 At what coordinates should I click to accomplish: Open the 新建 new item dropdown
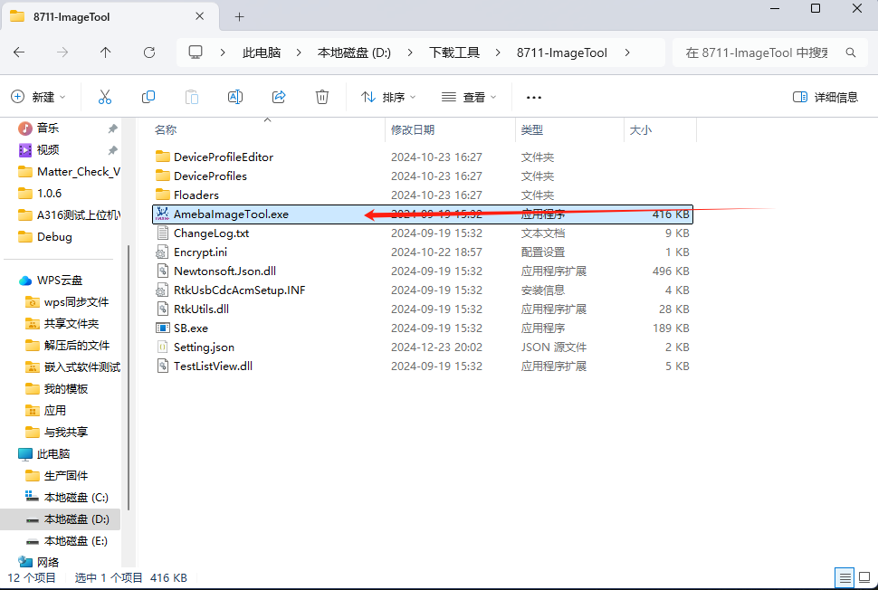coord(38,96)
